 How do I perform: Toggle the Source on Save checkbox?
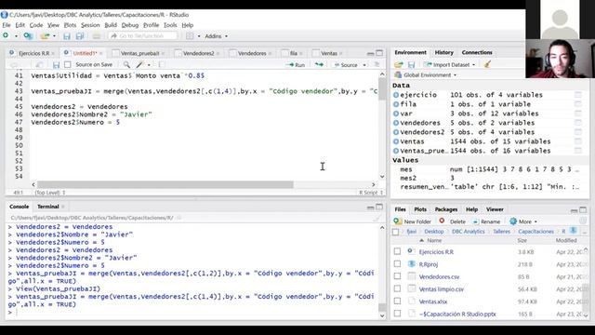68,64
